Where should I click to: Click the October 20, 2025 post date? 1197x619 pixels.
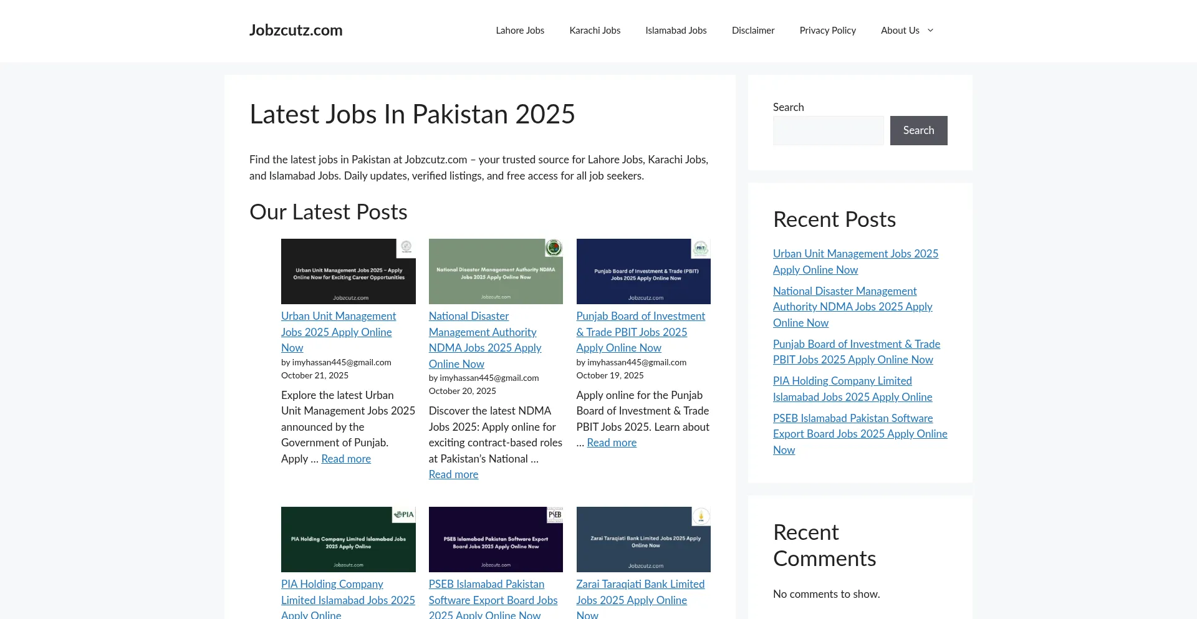tap(463, 391)
